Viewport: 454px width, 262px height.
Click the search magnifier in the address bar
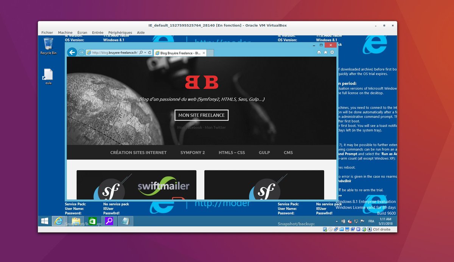141,53
